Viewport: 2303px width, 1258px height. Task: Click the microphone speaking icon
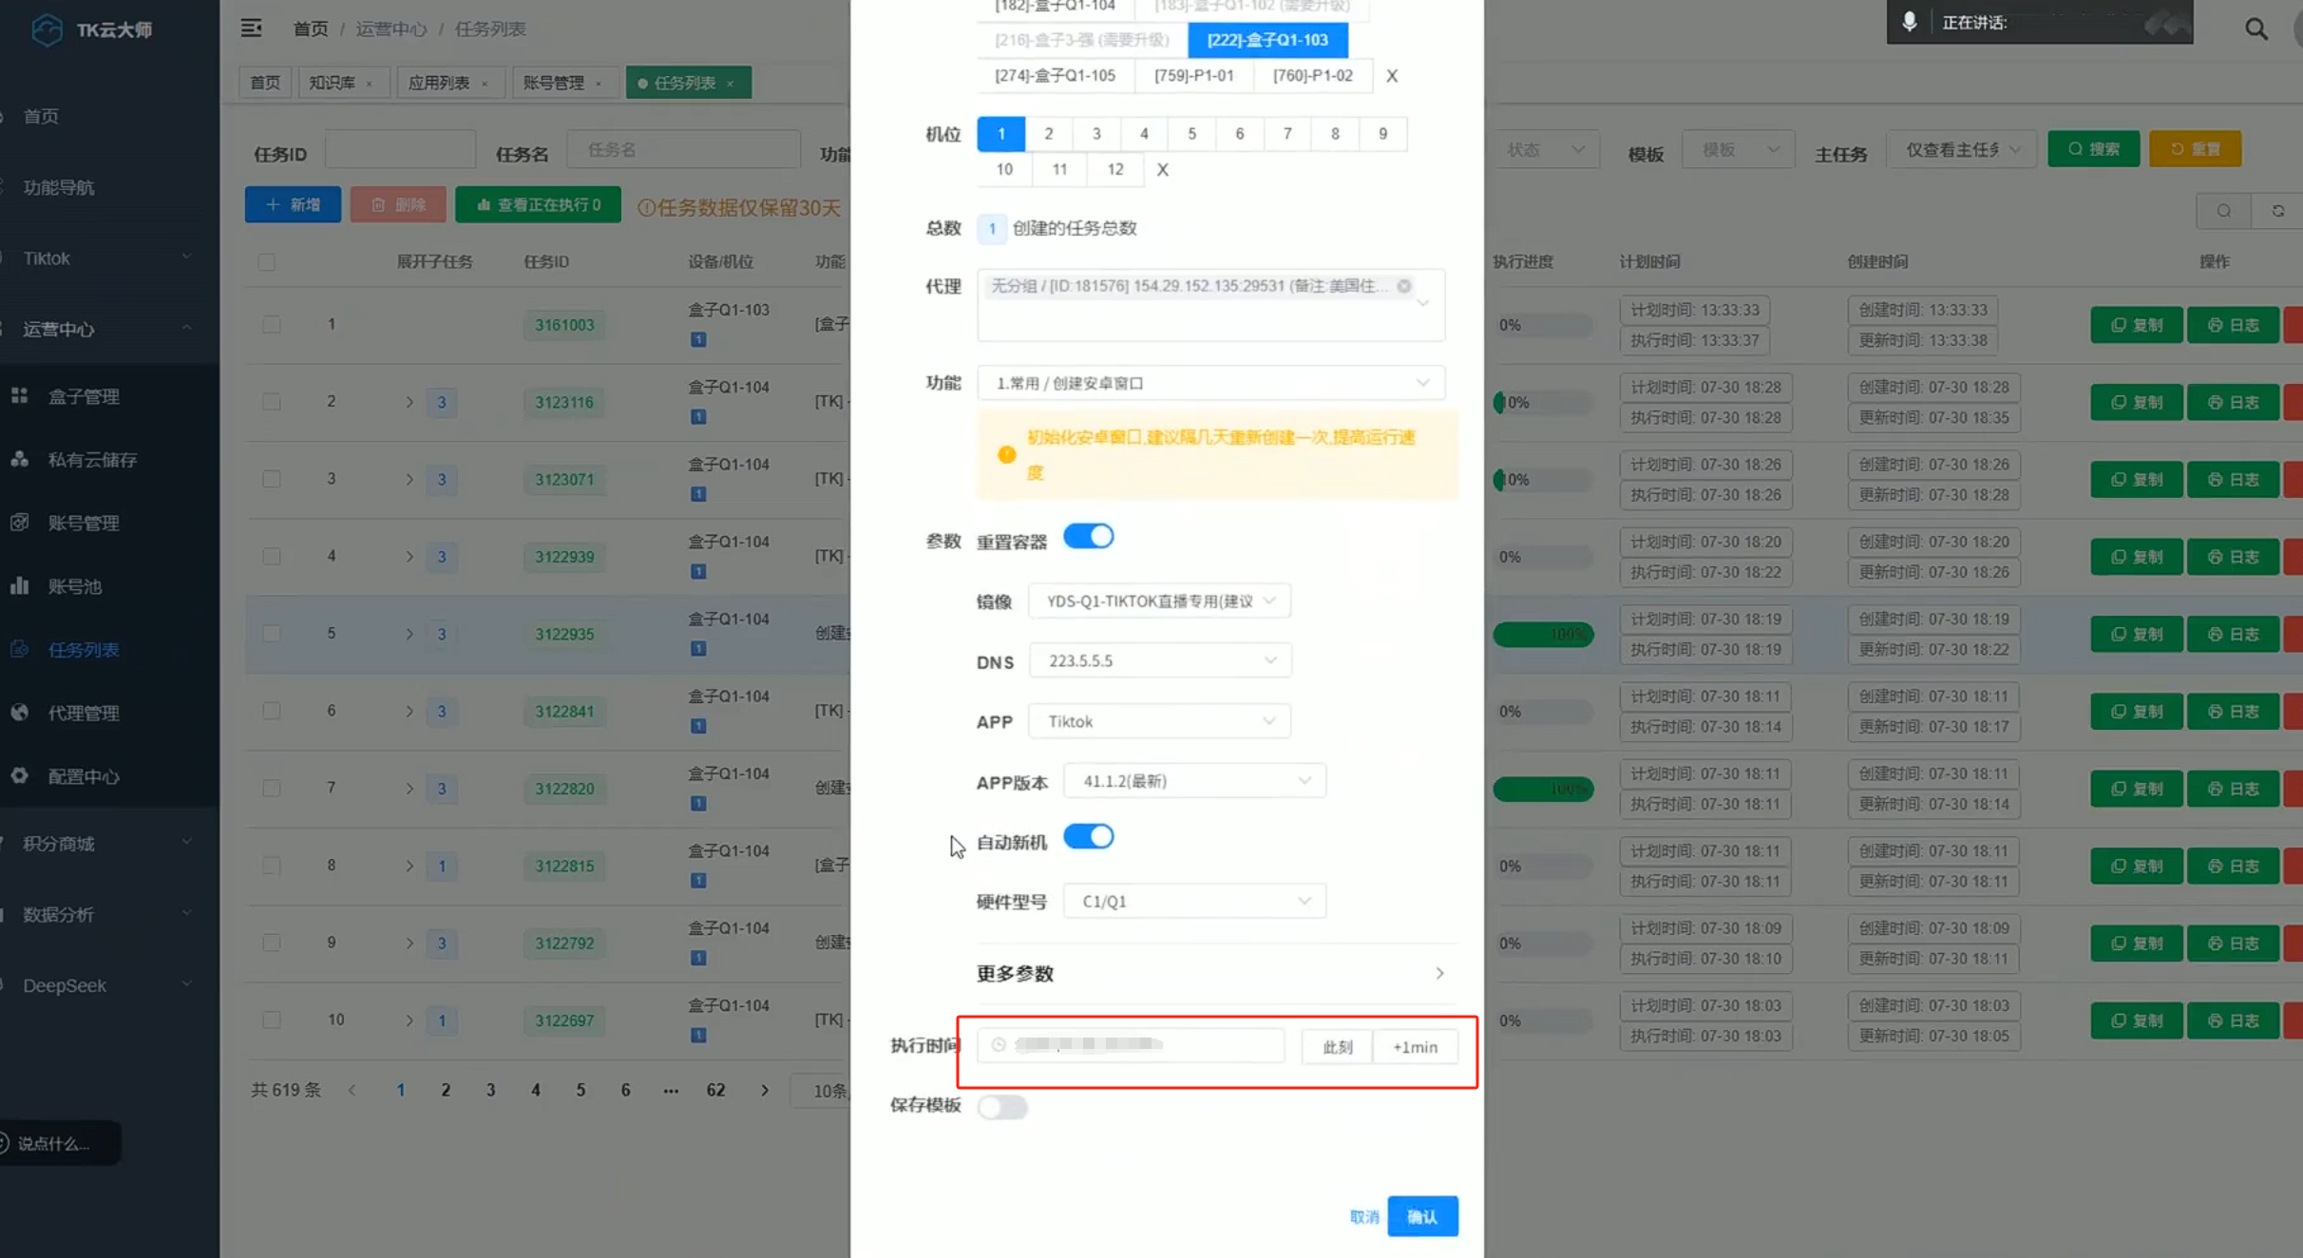[1909, 22]
